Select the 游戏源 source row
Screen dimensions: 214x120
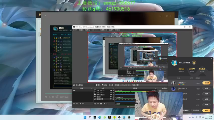(104, 97)
